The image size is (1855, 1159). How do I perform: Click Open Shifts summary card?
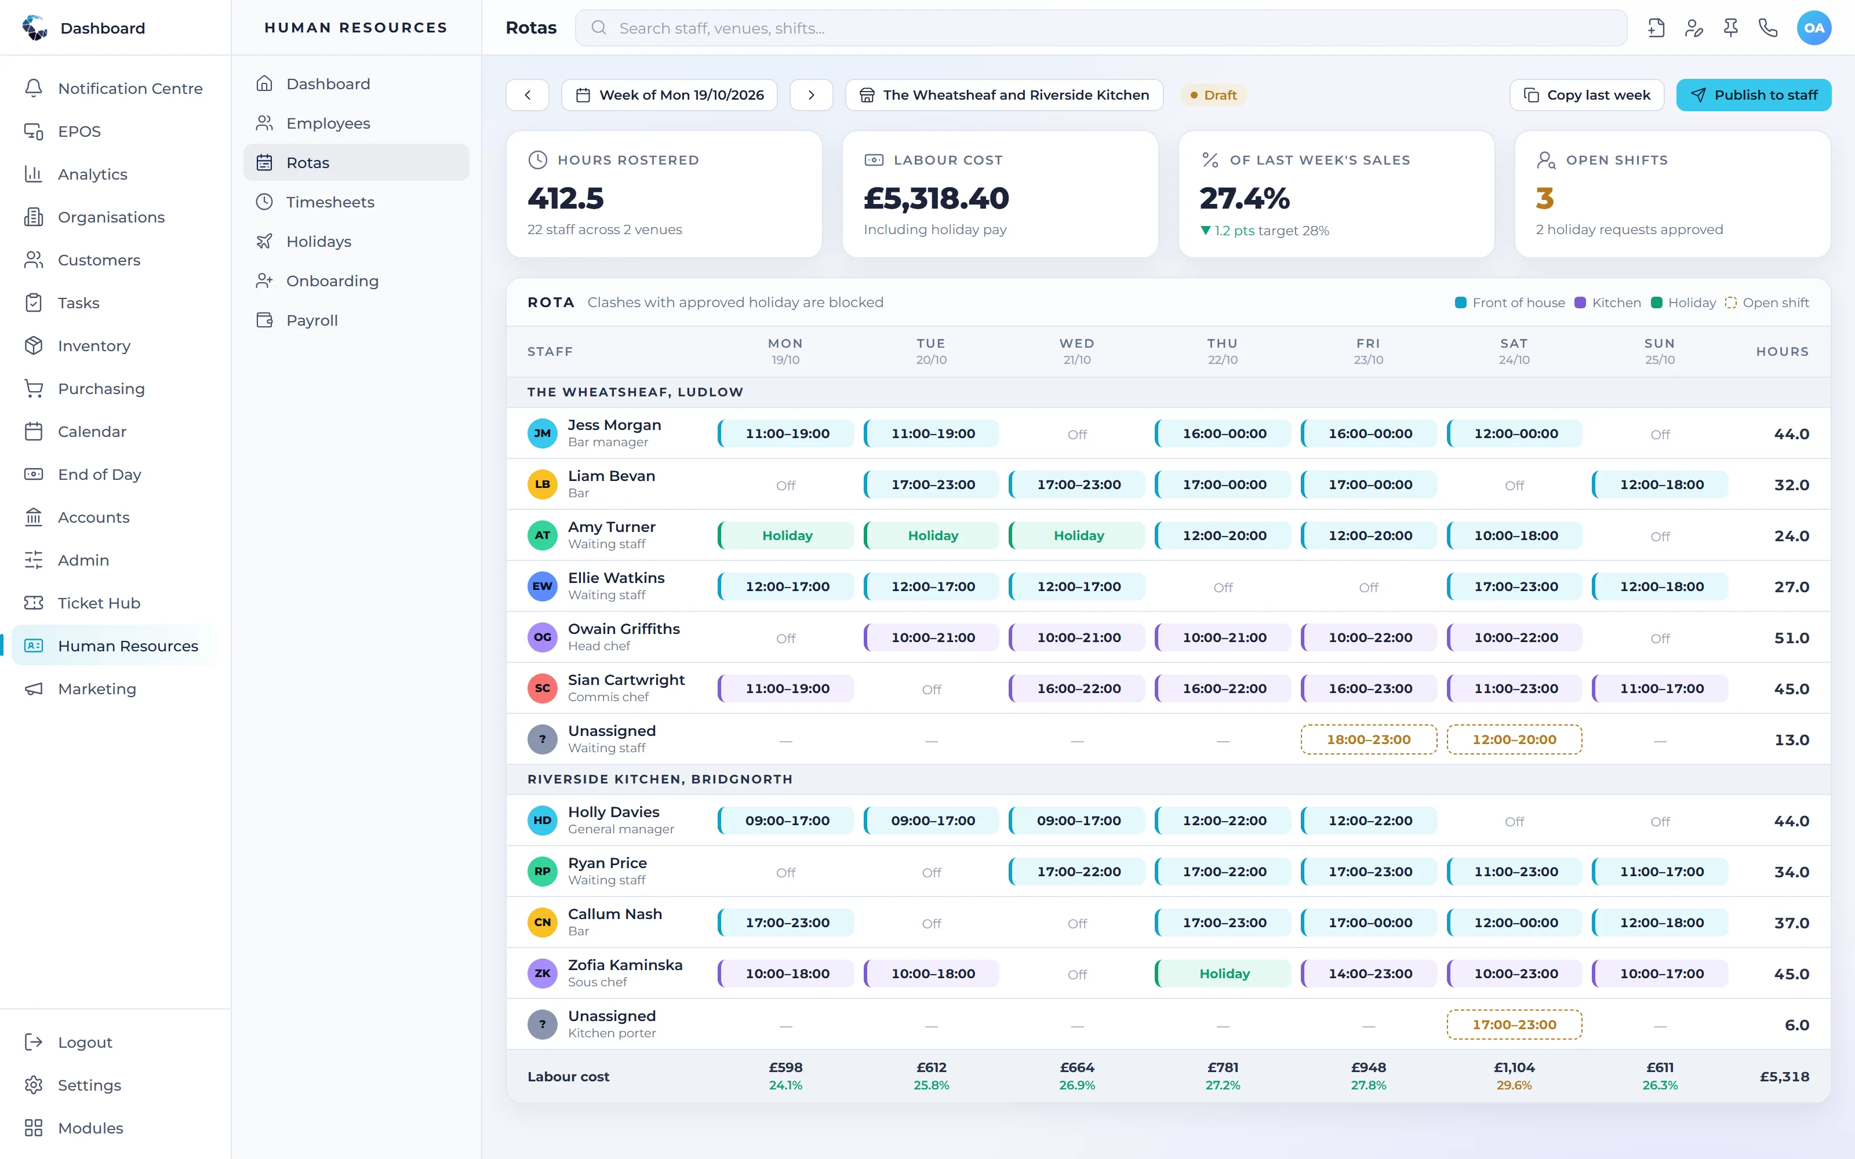(x=1672, y=194)
